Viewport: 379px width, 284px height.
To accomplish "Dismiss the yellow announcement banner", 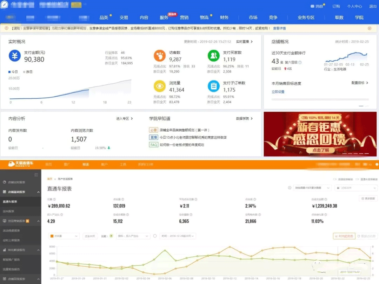I will (x=370, y=28).
